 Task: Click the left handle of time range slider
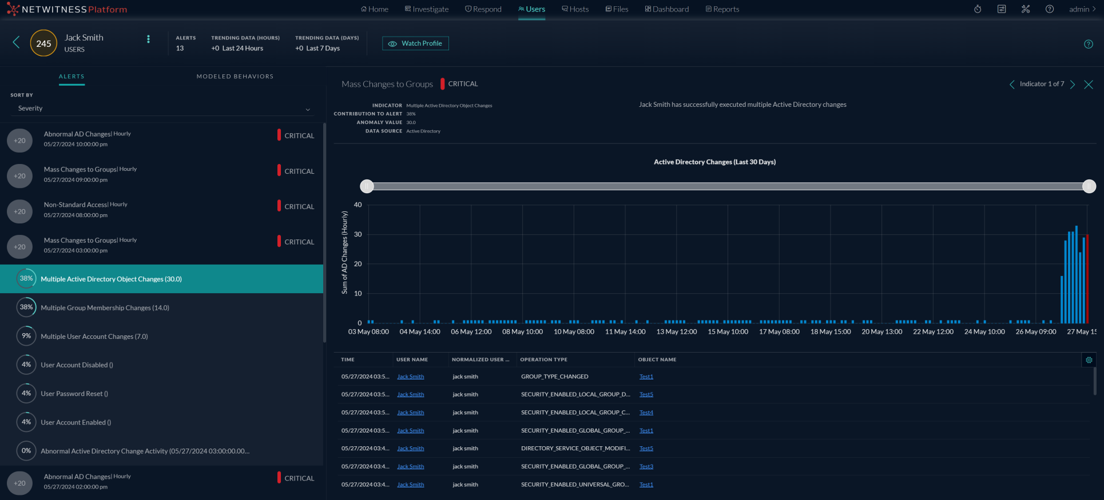(367, 186)
